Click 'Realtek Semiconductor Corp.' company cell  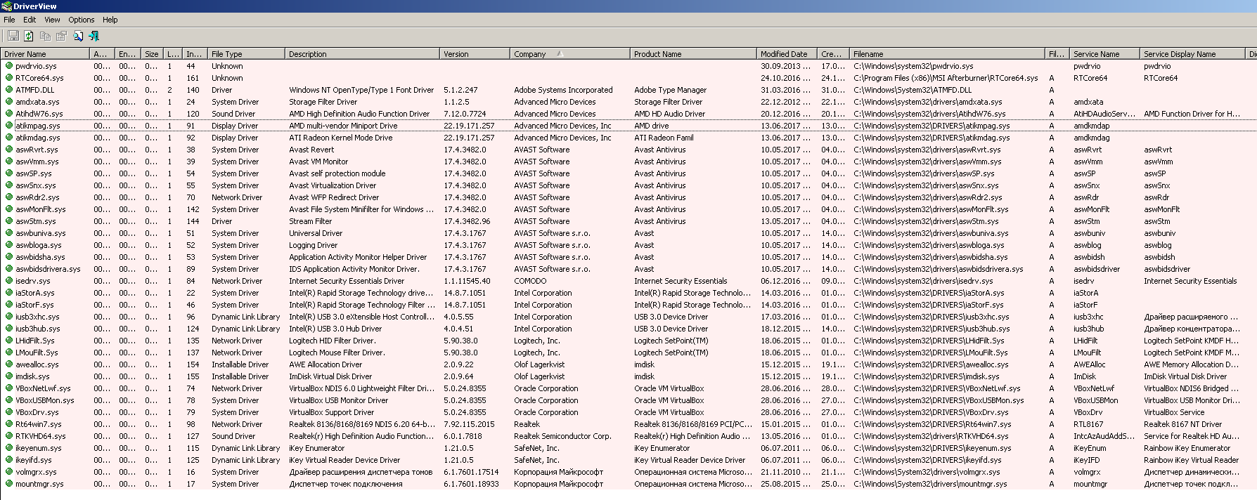point(562,436)
